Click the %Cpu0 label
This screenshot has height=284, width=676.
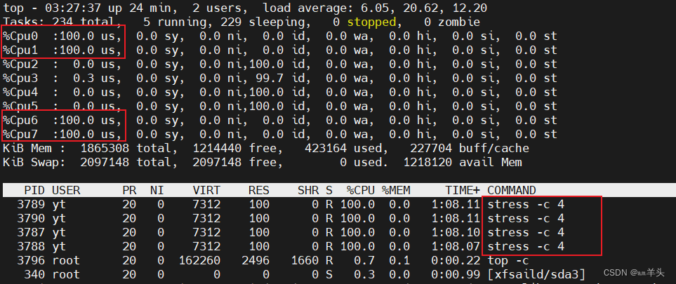[20, 36]
